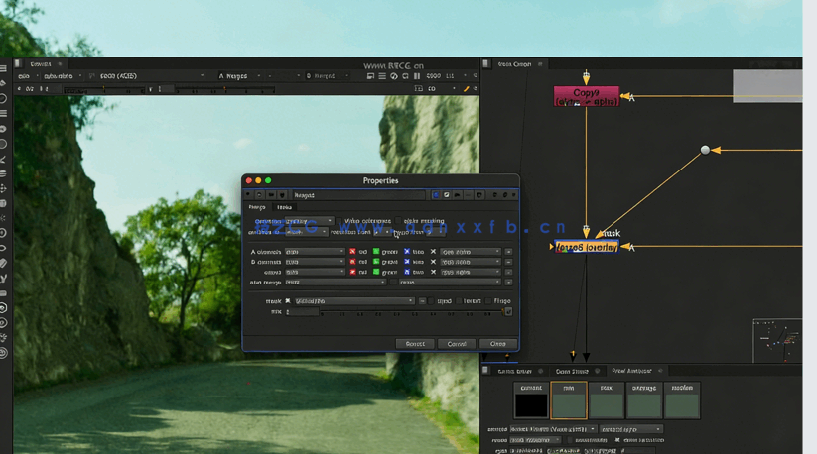The height and width of the screenshot is (454, 817).
Task: Click the Close button in Properties dialog
Action: 497,344
